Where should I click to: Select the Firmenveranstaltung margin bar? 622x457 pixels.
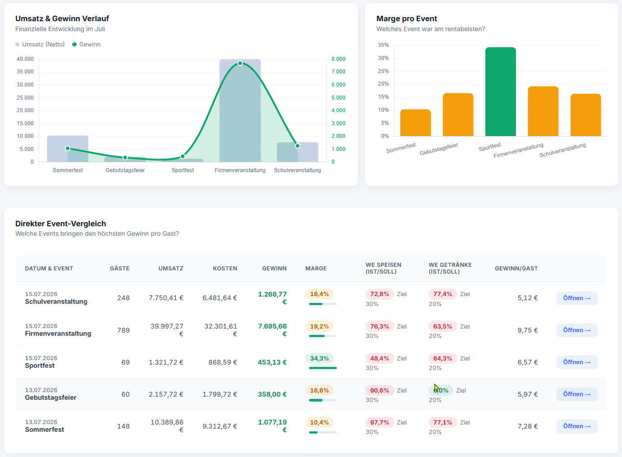543,111
